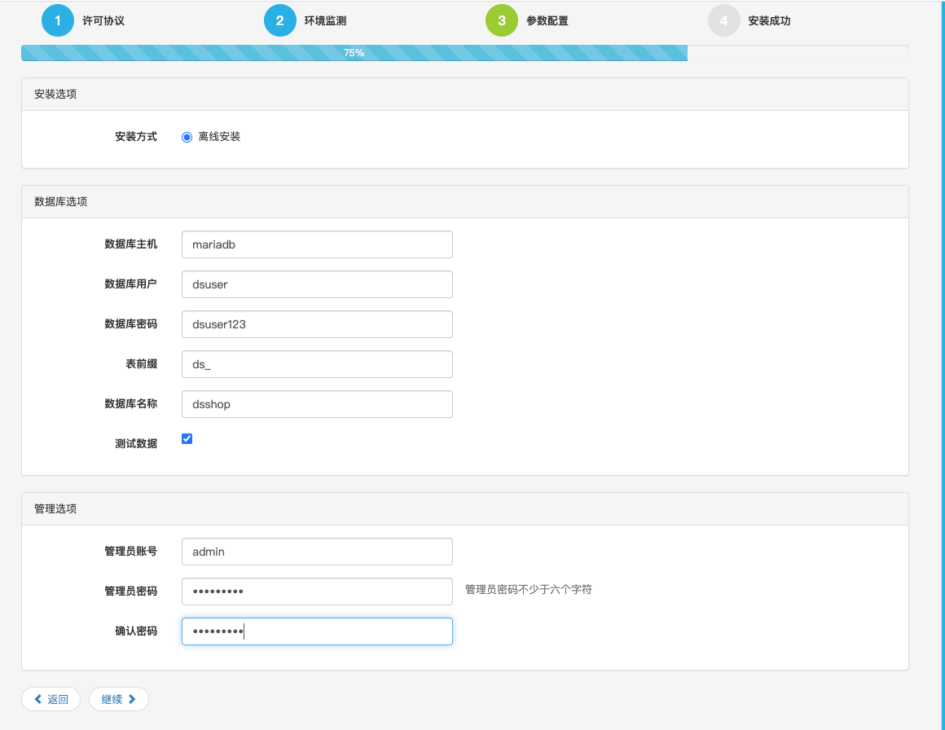Click the 管理员密码不少于六个字符 hint text

pyautogui.click(x=529, y=590)
